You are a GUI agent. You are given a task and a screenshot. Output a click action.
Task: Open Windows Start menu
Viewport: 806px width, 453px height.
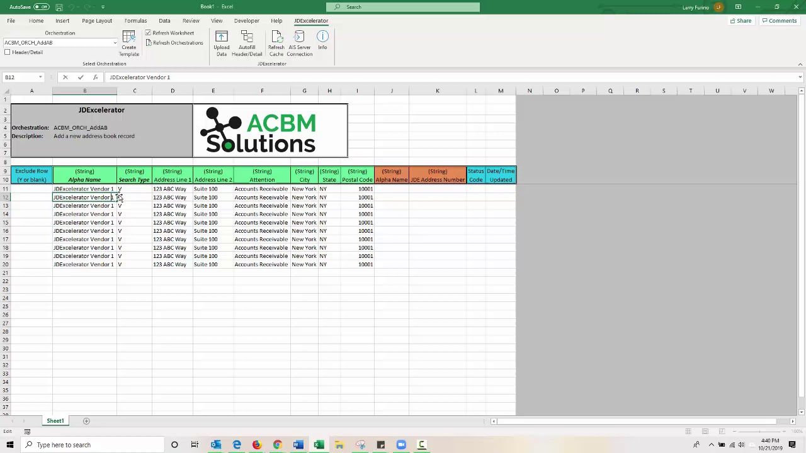tap(10, 445)
